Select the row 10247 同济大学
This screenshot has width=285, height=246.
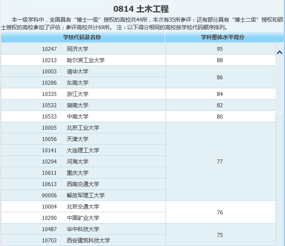coord(83,49)
